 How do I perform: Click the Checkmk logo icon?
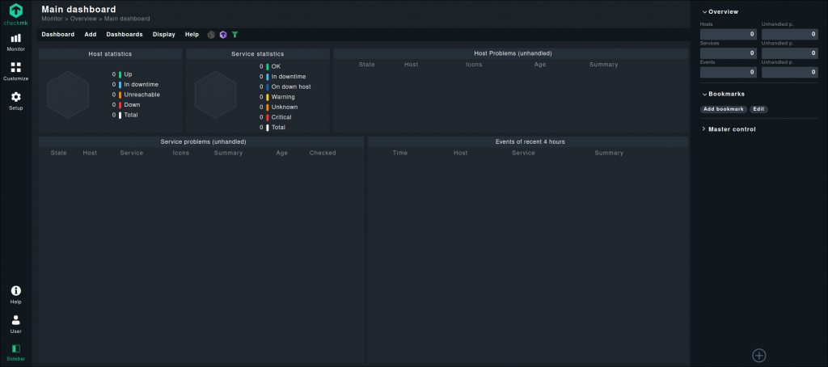tap(16, 12)
